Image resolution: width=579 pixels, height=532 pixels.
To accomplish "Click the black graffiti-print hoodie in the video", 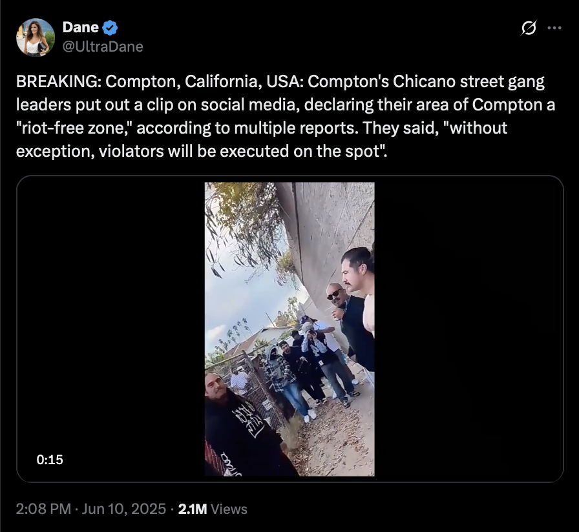I will 244,435.
